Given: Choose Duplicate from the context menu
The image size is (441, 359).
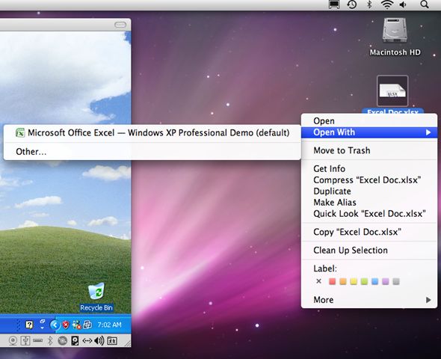Looking at the screenshot, I should pyautogui.click(x=369, y=191).
